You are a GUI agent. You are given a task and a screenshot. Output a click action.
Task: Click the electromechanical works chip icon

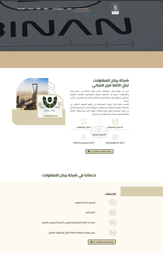click(115, 137)
